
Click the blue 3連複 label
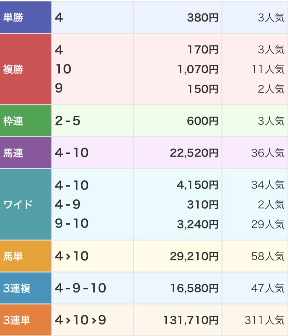point(25,288)
